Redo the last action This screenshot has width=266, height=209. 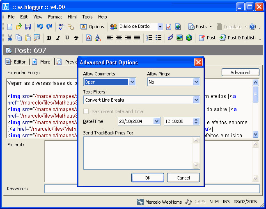tap(49, 27)
